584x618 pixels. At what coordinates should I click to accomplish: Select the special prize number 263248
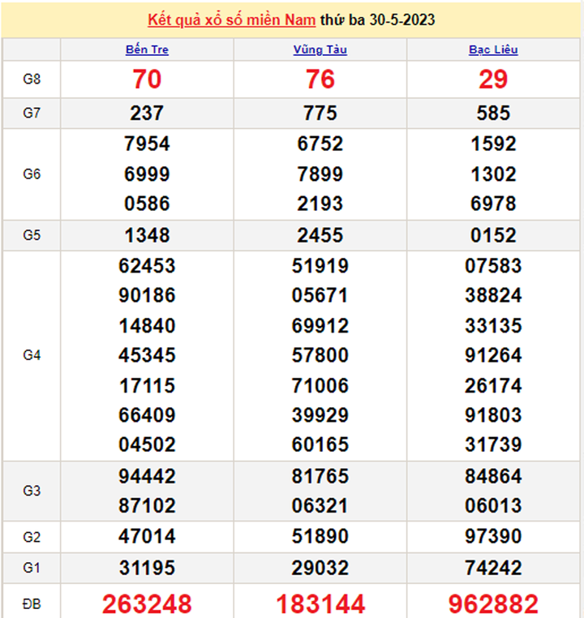pos(147,603)
